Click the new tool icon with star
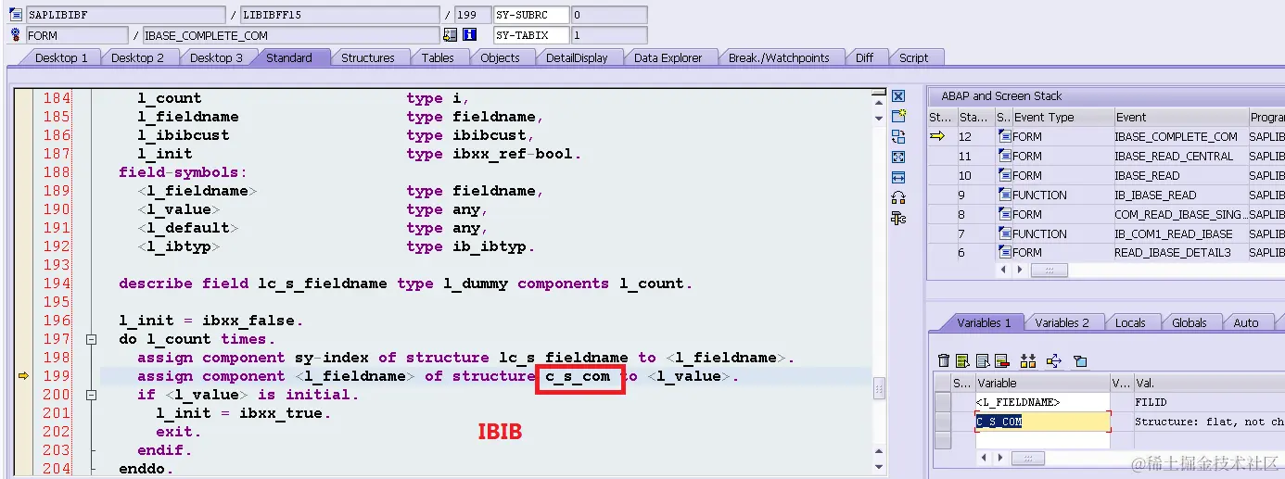Viewport: 1285px width, 479px height. tap(897, 116)
